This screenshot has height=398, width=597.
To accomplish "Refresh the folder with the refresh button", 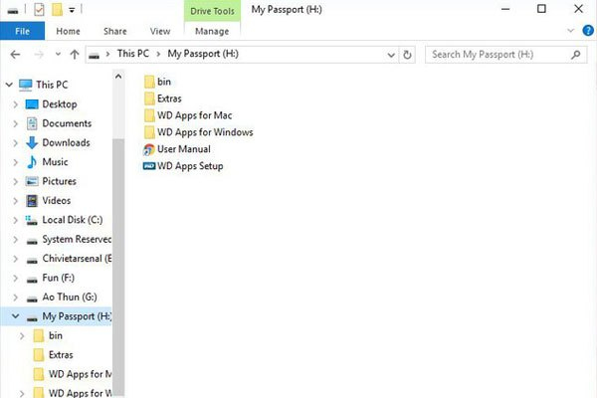I will 407,55.
